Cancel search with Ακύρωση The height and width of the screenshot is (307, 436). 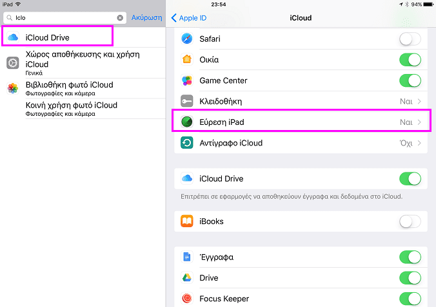click(x=146, y=17)
